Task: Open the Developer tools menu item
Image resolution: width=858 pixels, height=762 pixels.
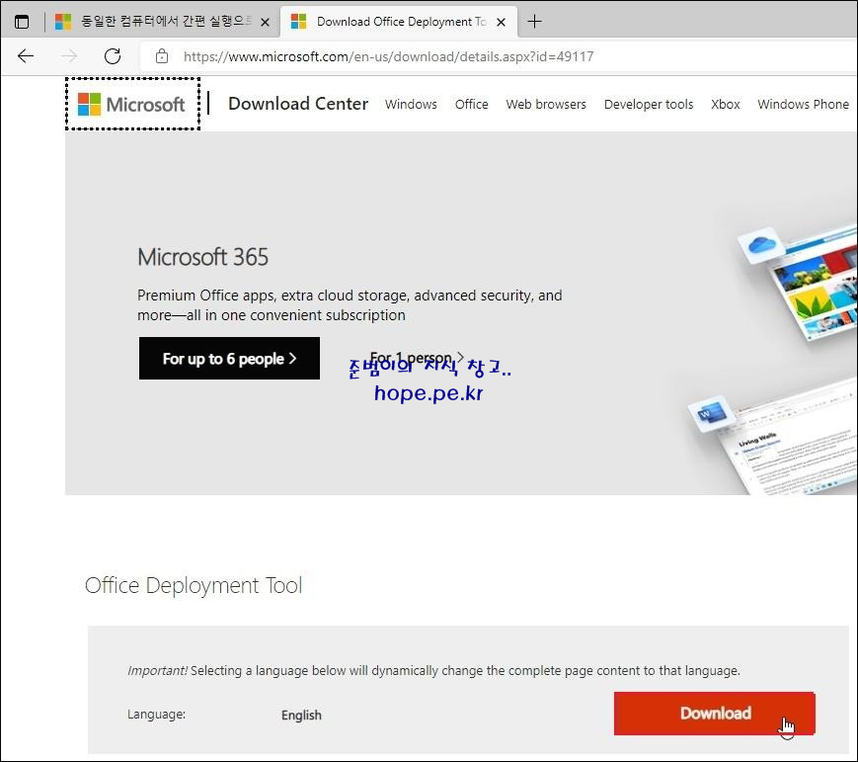Action: (x=649, y=104)
